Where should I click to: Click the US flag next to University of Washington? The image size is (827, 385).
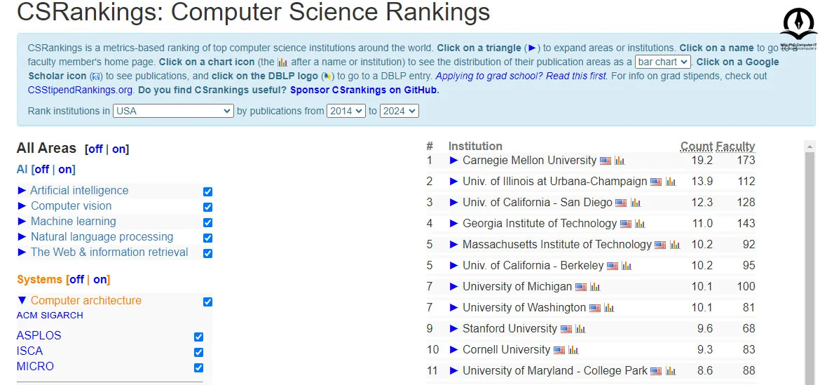[595, 309]
